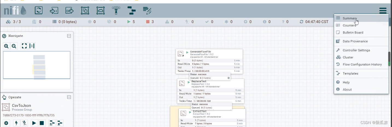Open configuration gear in Operate panel

pos(6,123)
